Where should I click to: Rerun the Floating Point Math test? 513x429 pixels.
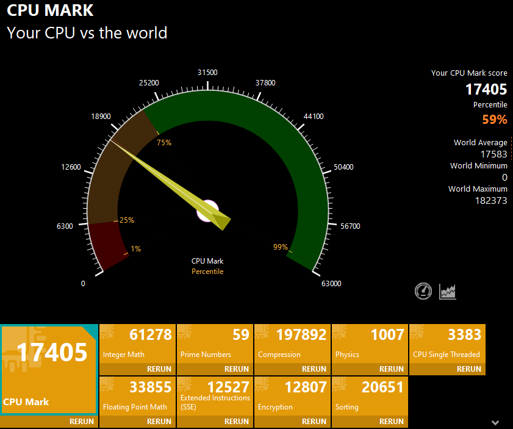(x=159, y=422)
